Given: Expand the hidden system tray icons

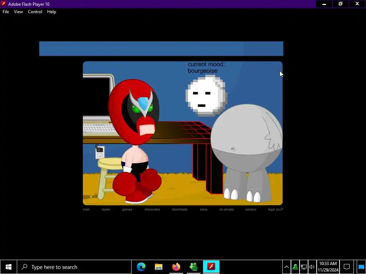Looking at the screenshot, I should click(287, 267).
